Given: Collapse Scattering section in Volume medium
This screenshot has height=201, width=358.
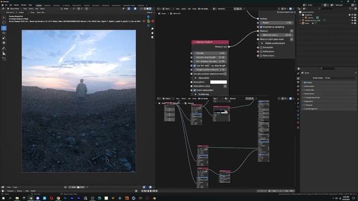Looking at the screenshot, I should (x=195, y=94).
